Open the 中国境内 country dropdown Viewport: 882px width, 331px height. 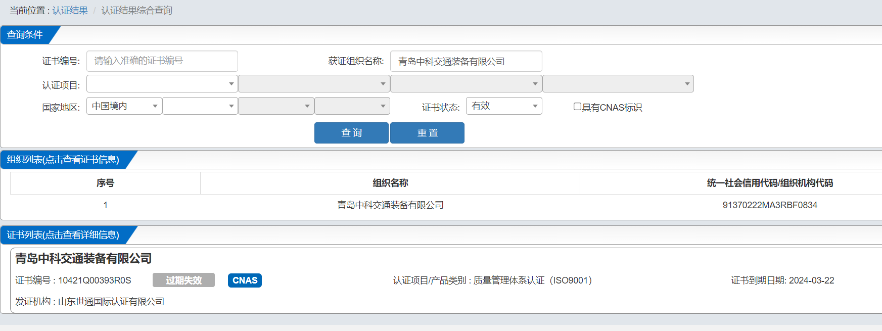[124, 106]
